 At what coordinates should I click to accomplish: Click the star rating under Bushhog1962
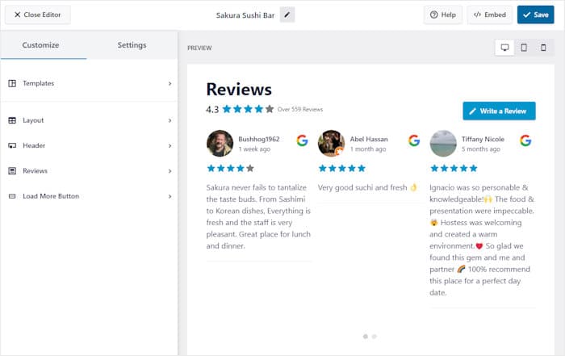(x=231, y=168)
